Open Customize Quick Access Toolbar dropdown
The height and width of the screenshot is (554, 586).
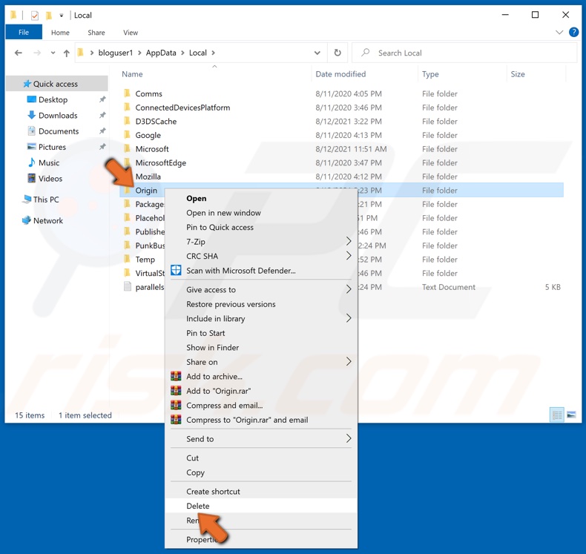(62, 16)
